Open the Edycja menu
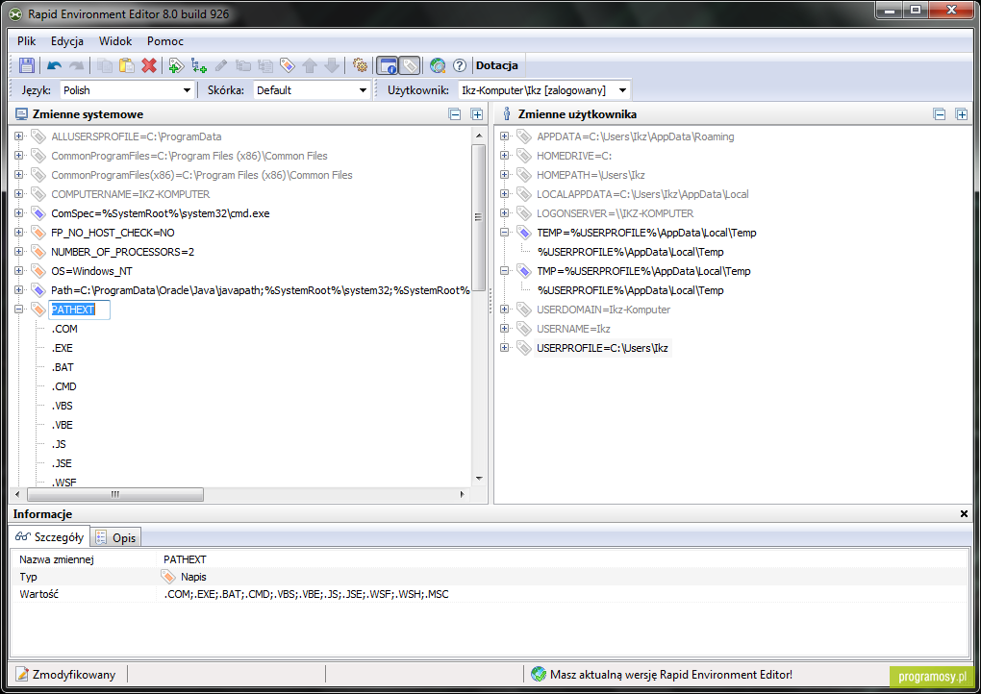981x694 pixels. pos(67,41)
